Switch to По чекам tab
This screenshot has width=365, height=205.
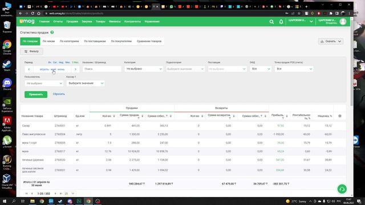pyautogui.click(x=48, y=42)
